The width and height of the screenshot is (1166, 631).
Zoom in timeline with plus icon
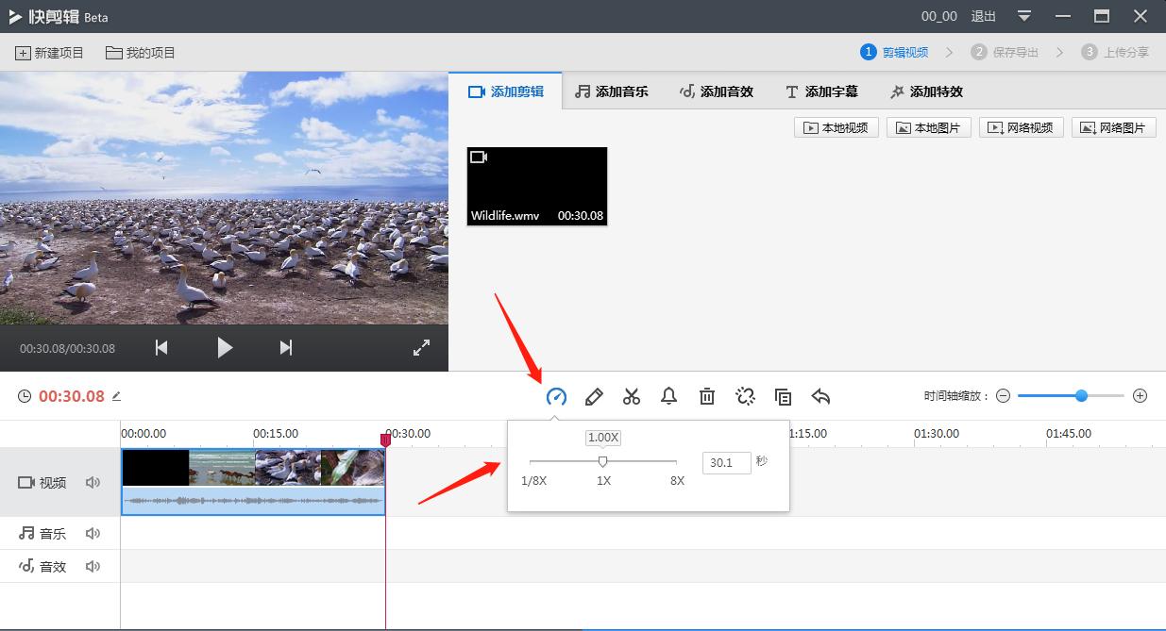(x=1140, y=396)
